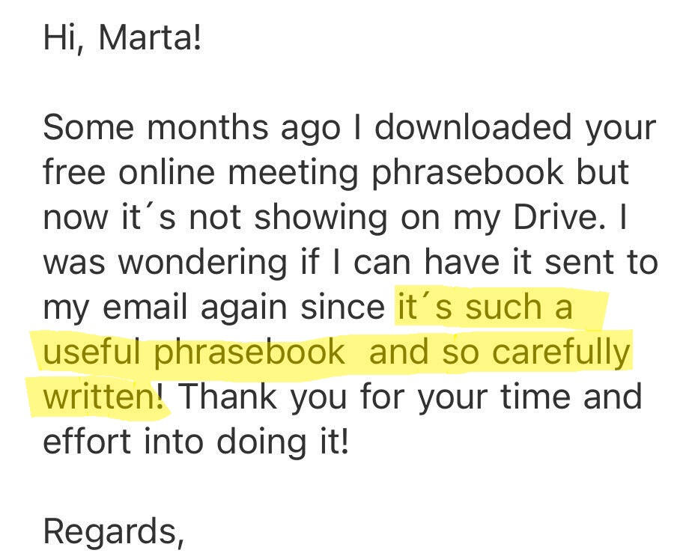Click the word "meeting" in the email body
The height and width of the screenshot is (556, 695).
[x=294, y=173]
